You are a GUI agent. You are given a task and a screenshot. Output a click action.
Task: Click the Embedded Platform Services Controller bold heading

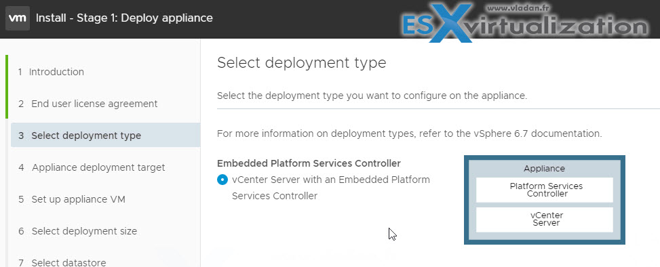309,163
